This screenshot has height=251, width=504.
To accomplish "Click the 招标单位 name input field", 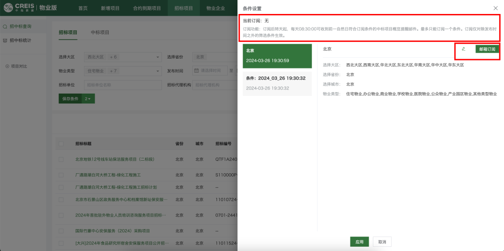I will 122,85.
